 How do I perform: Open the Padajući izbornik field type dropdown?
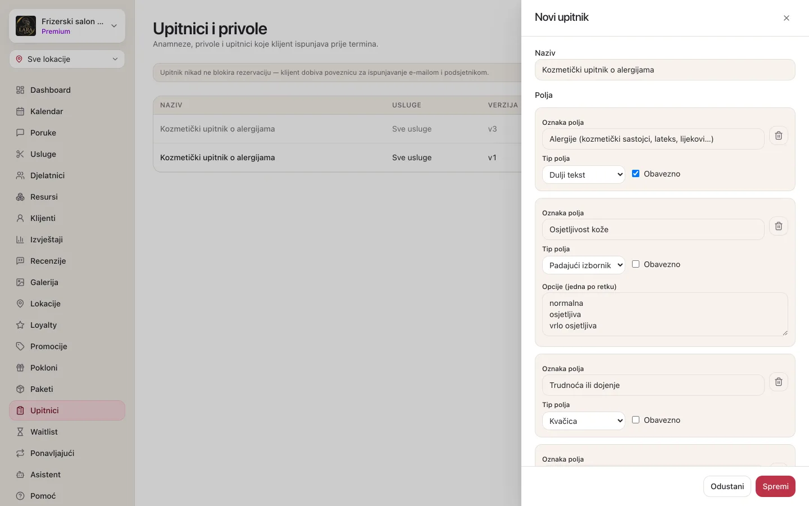pos(584,265)
